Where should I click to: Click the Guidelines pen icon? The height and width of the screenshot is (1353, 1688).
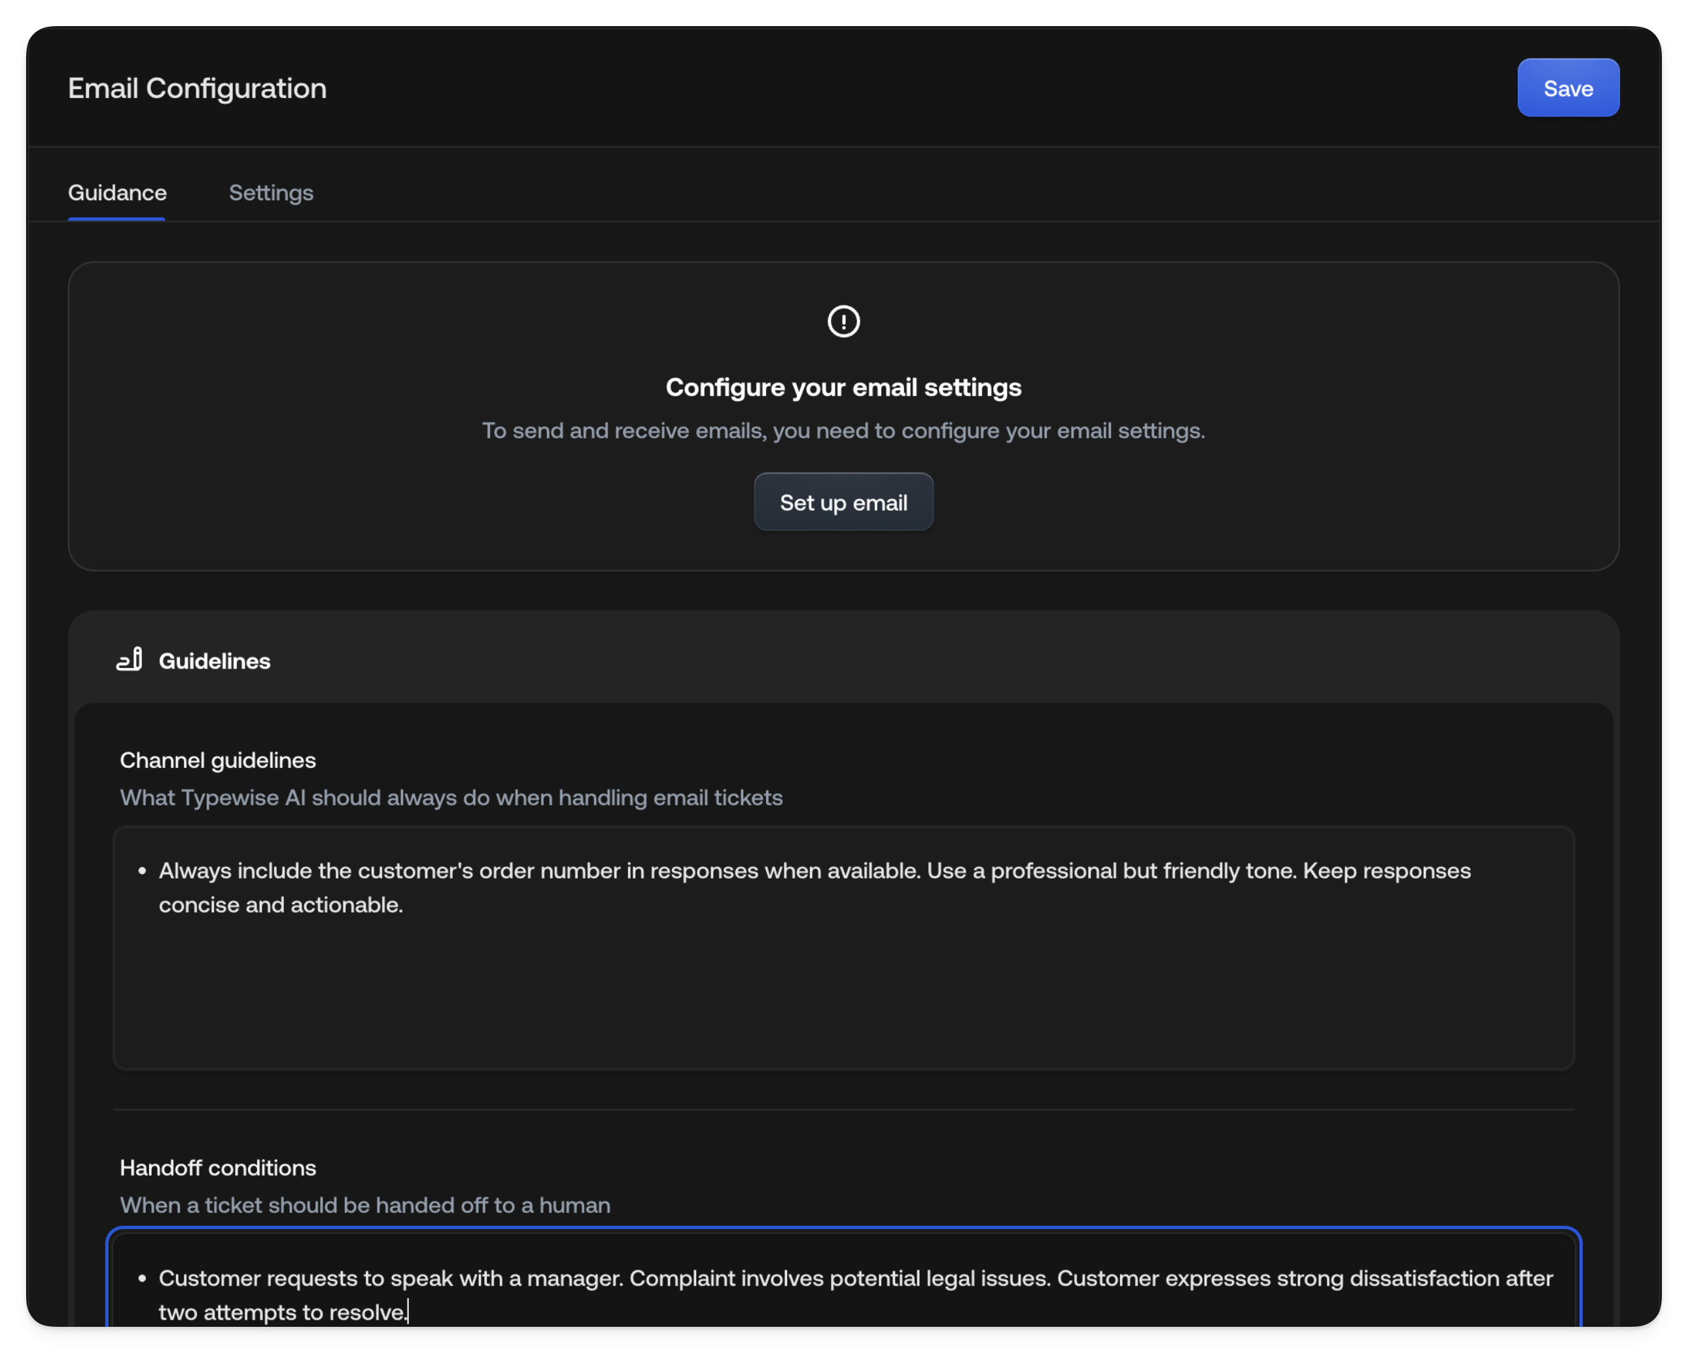tap(129, 660)
